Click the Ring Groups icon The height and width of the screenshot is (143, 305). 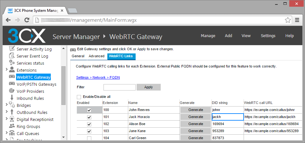click(12, 126)
